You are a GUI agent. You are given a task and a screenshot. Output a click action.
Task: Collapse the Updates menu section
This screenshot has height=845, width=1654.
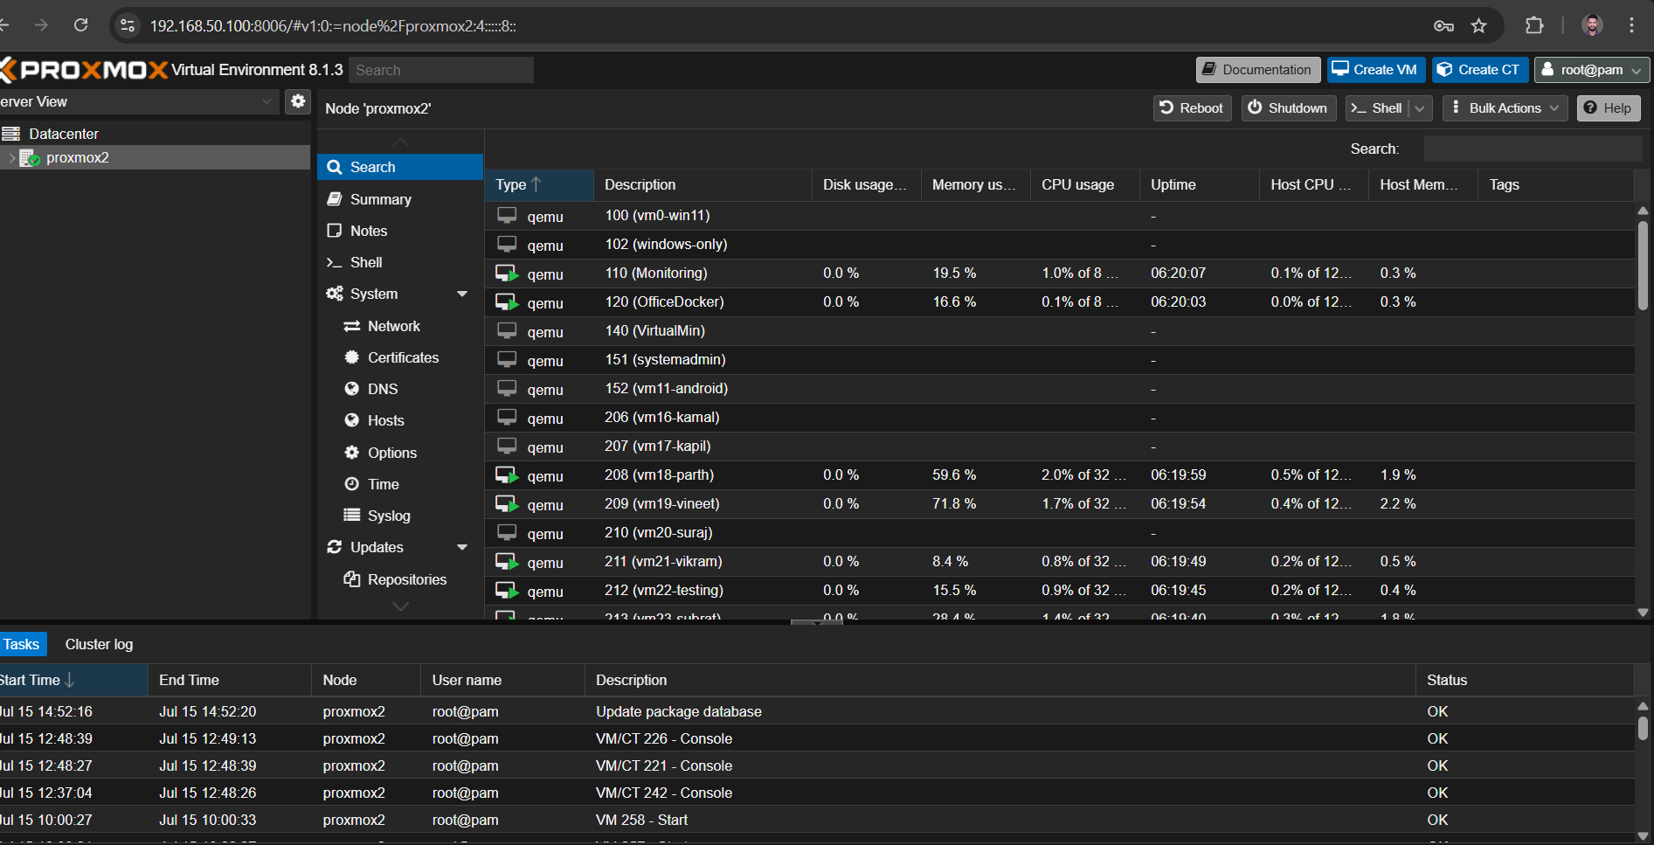pyautogui.click(x=462, y=547)
